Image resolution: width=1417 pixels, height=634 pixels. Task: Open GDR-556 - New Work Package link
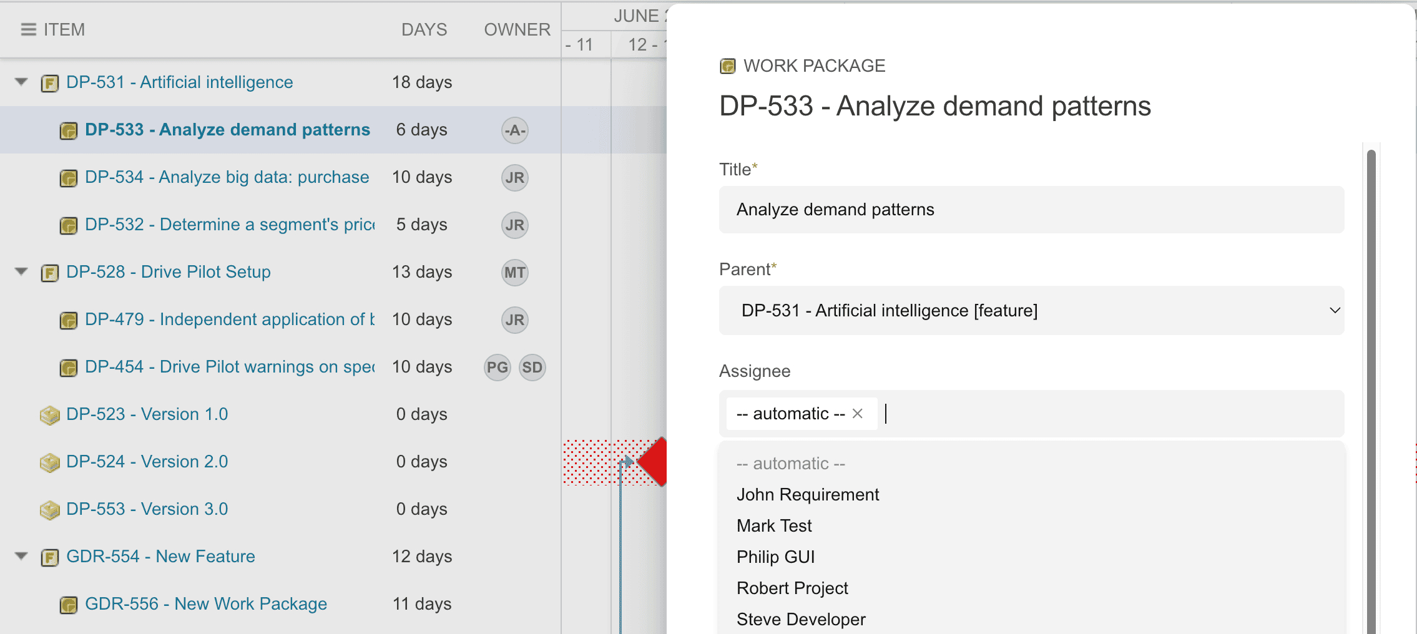click(x=206, y=604)
